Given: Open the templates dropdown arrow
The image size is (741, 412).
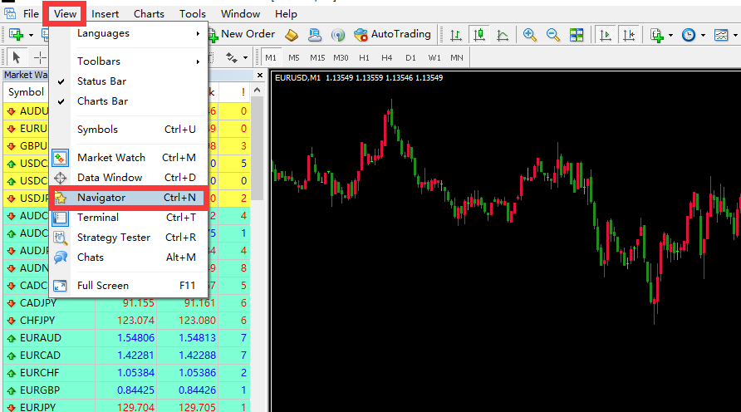Looking at the screenshot, I should (735, 35).
